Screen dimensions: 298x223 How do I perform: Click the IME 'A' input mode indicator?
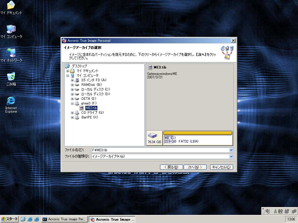(275, 211)
